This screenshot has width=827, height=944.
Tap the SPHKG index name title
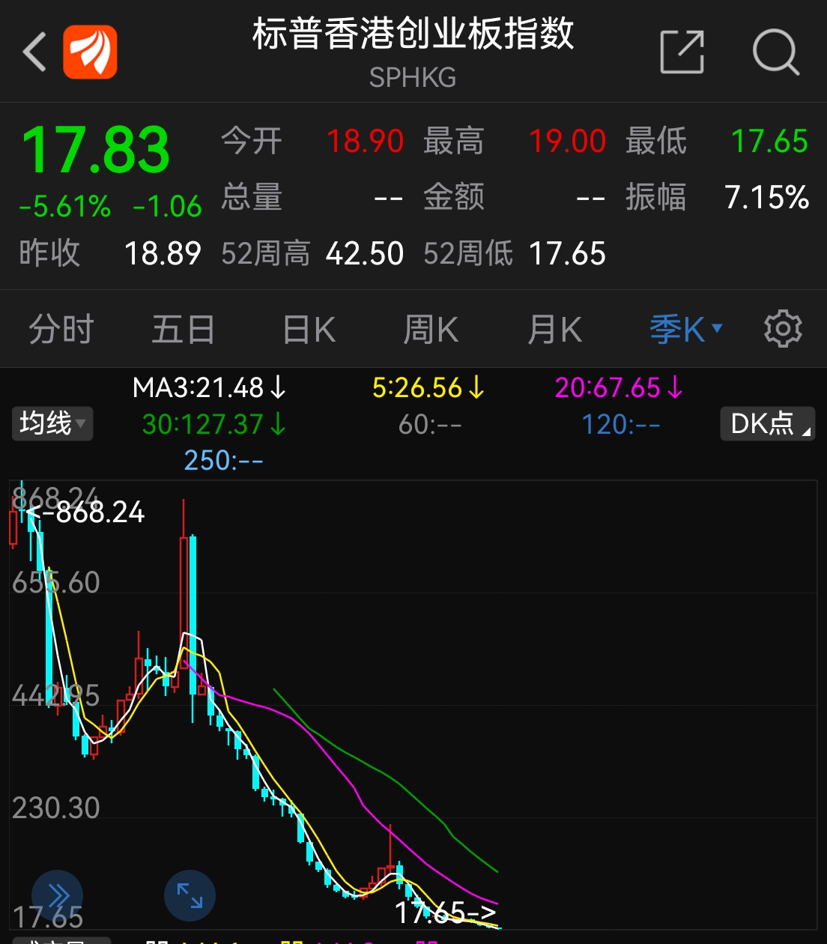(413, 77)
